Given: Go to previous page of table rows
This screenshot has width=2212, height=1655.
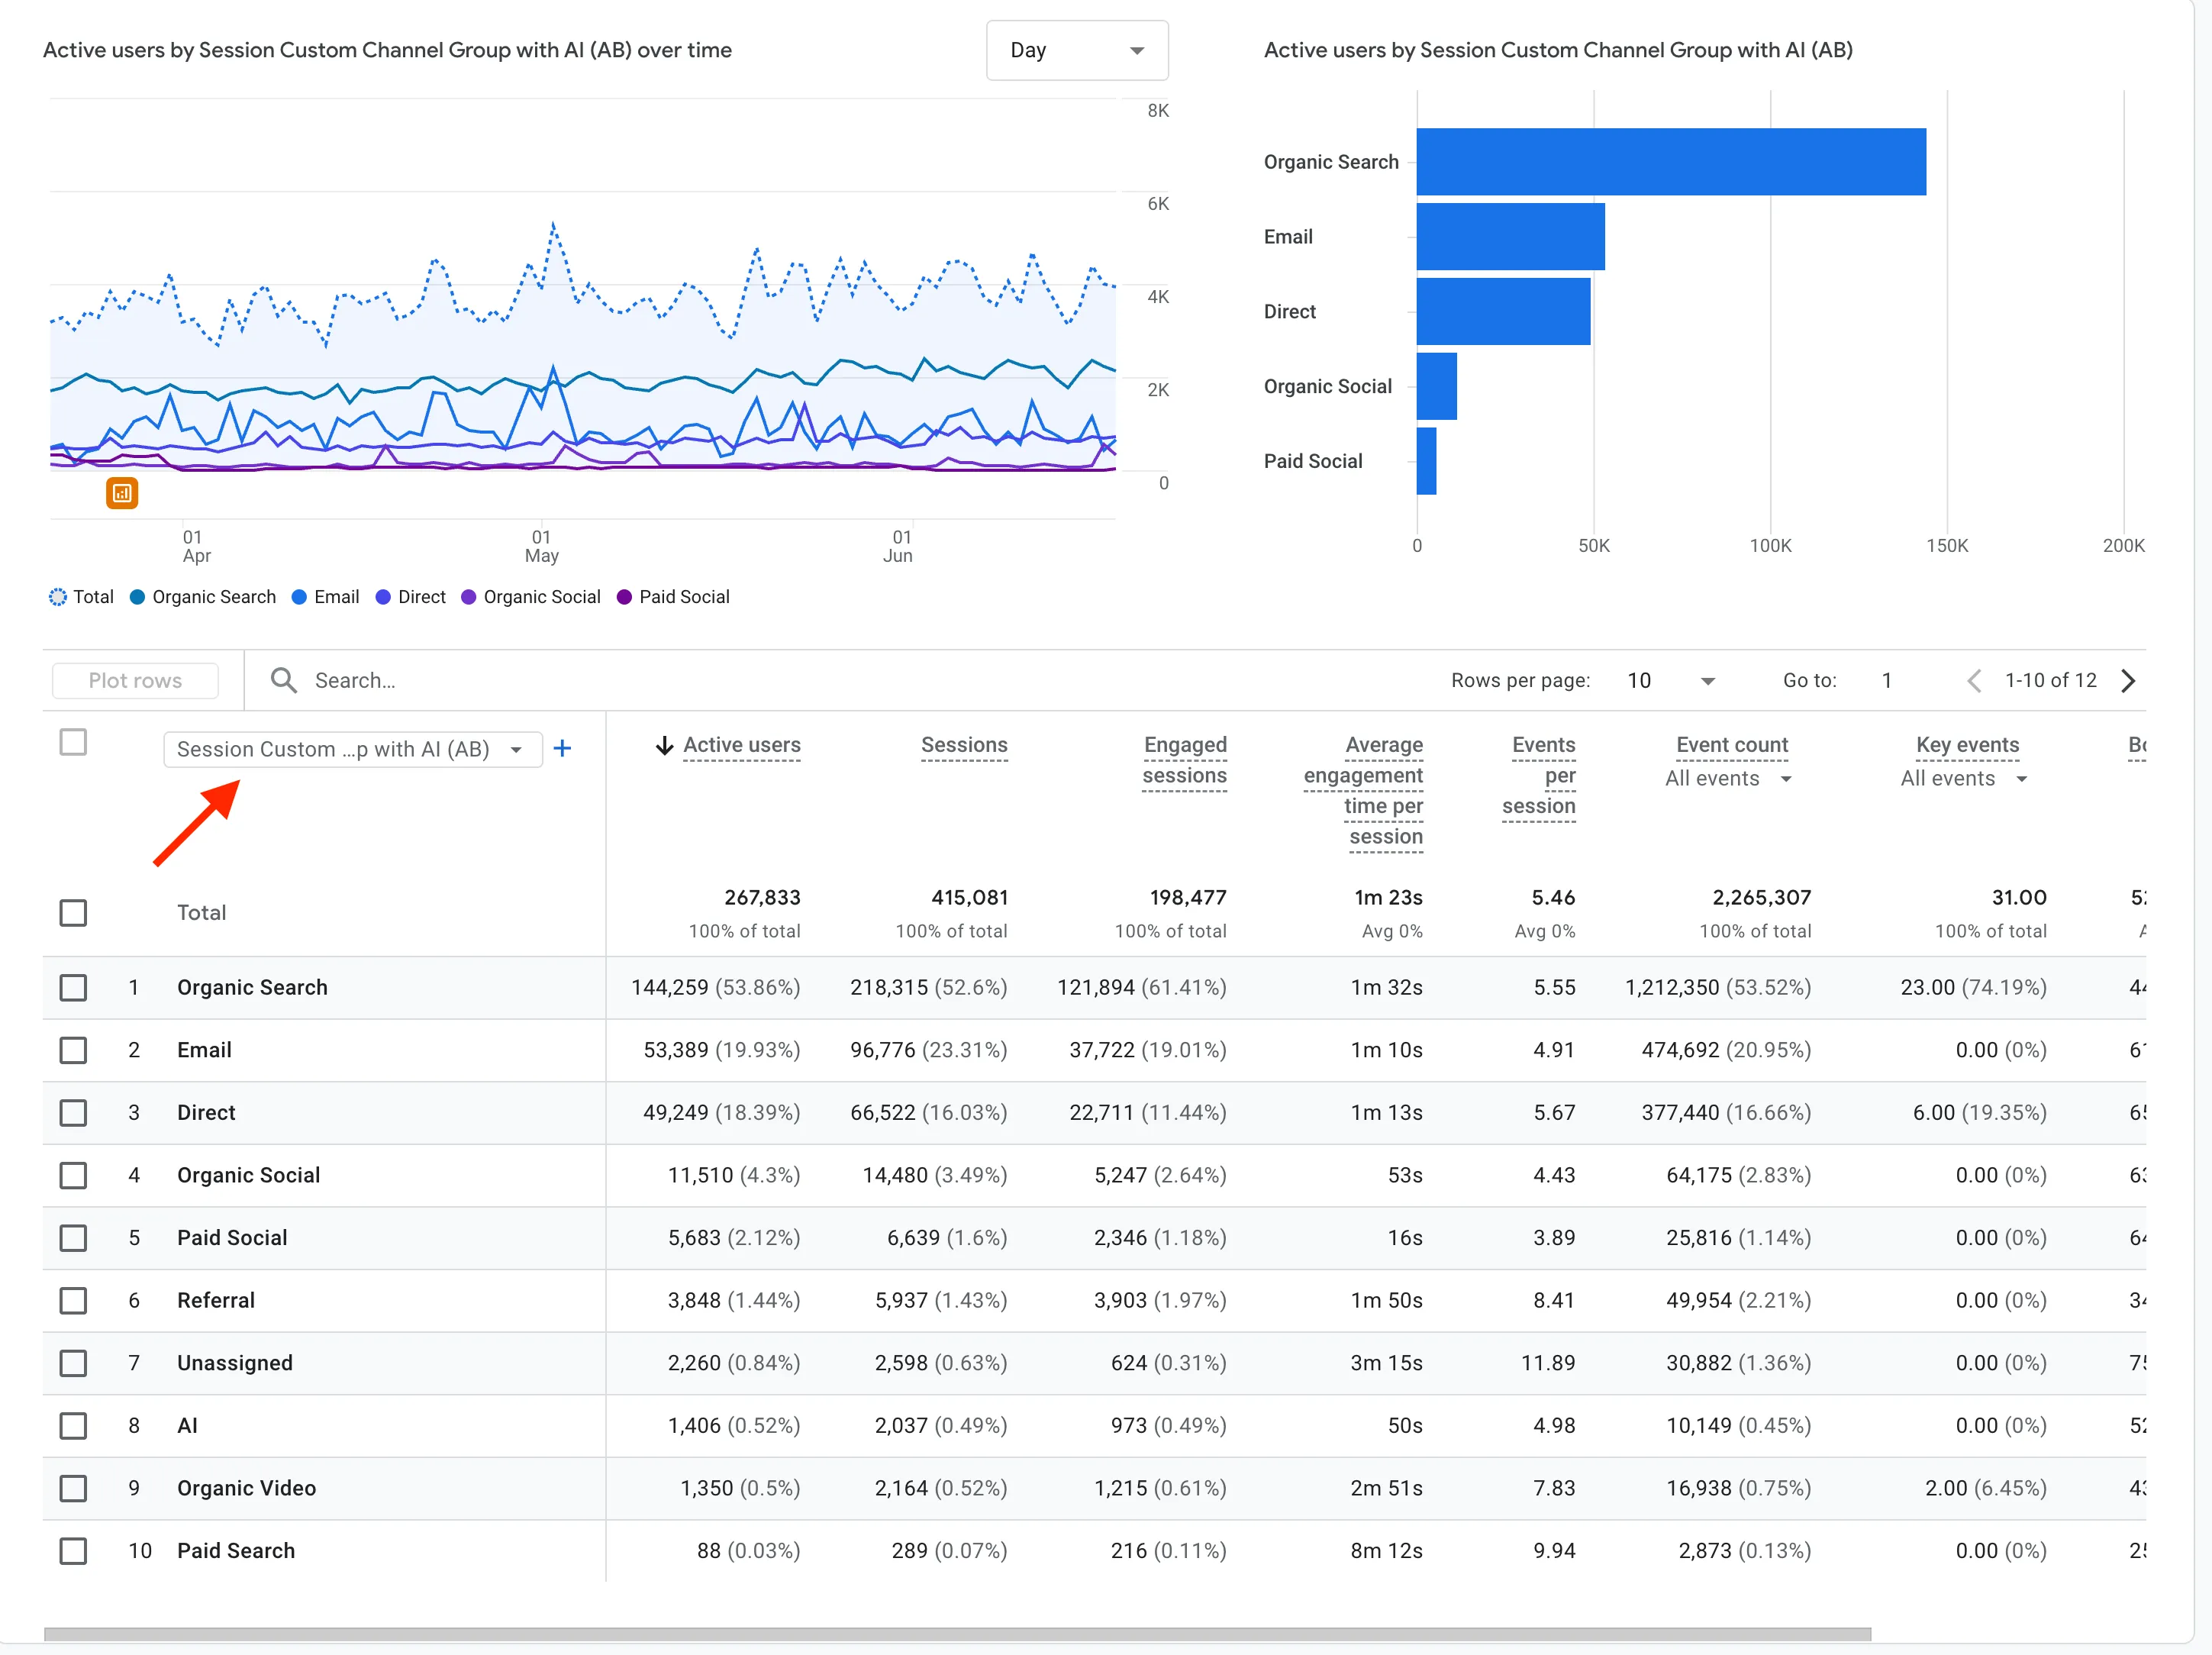Looking at the screenshot, I should (x=1973, y=680).
